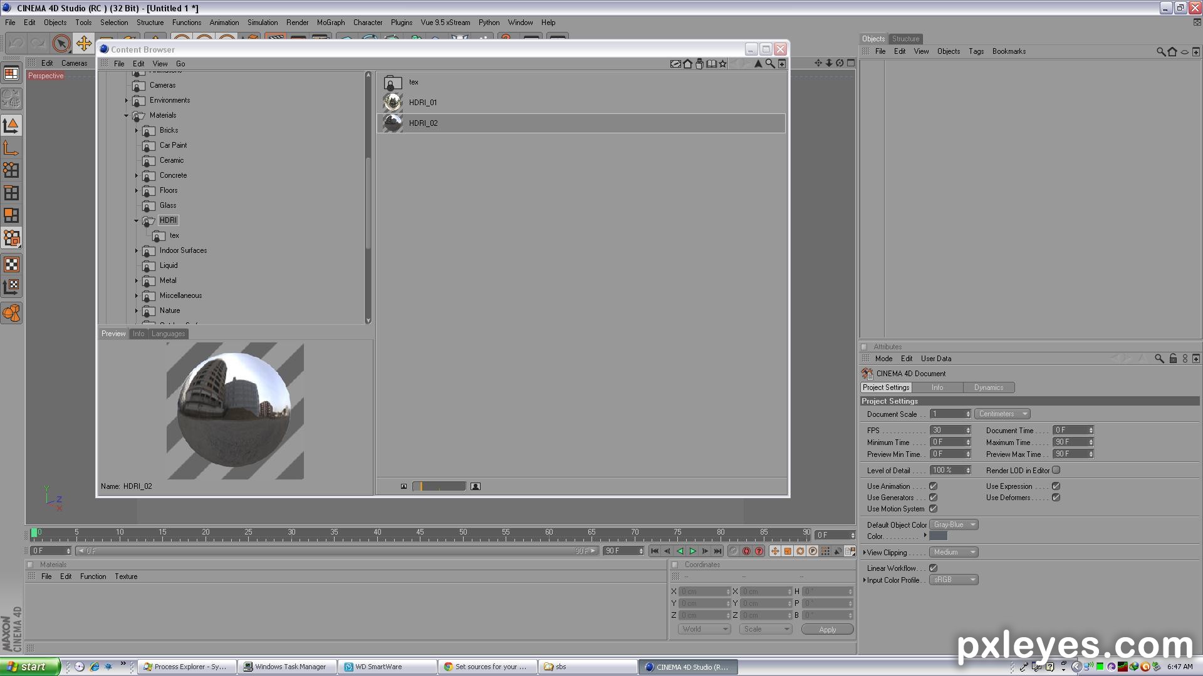Open the View Clipping Medium dropdown
This screenshot has height=676, width=1203.
tap(954, 552)
